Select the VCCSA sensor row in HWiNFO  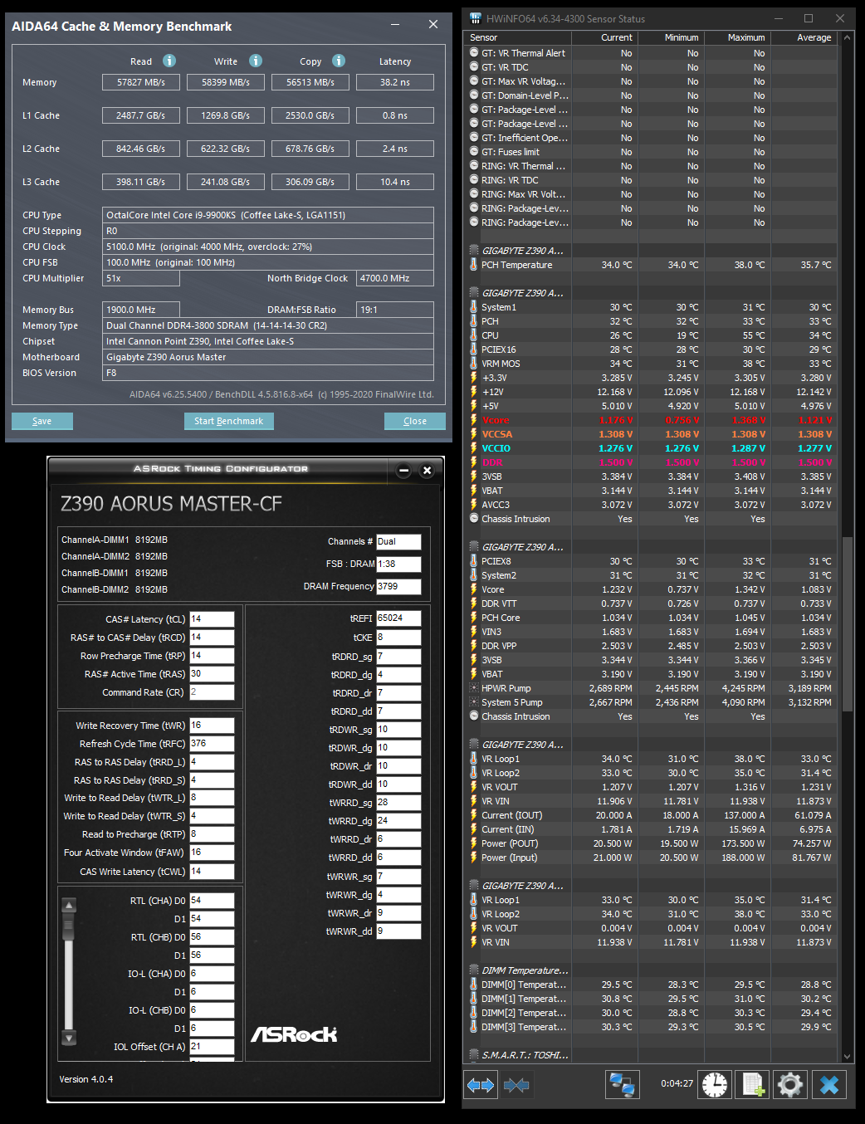652,434
